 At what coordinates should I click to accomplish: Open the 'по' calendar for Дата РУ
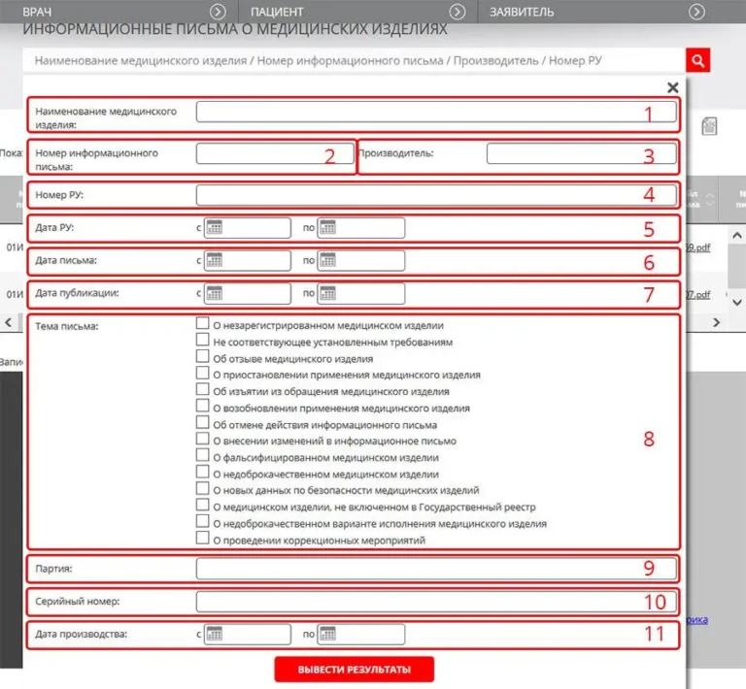pos(327,228)
